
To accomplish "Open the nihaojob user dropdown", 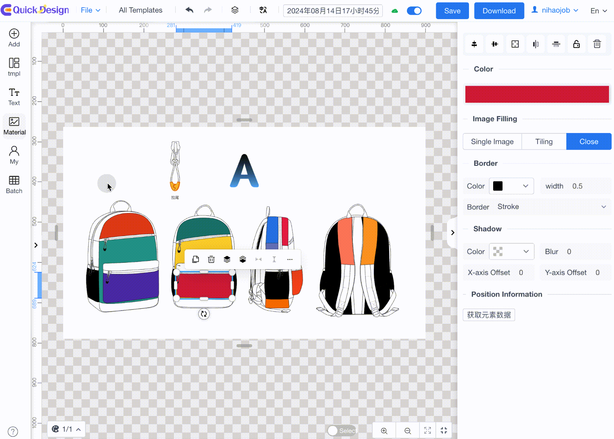I will pyautogui.click(x=555, y=10).
